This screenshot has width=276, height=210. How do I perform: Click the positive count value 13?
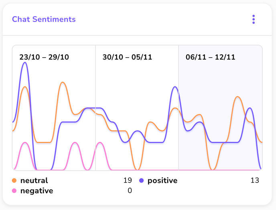click(255, 180)
